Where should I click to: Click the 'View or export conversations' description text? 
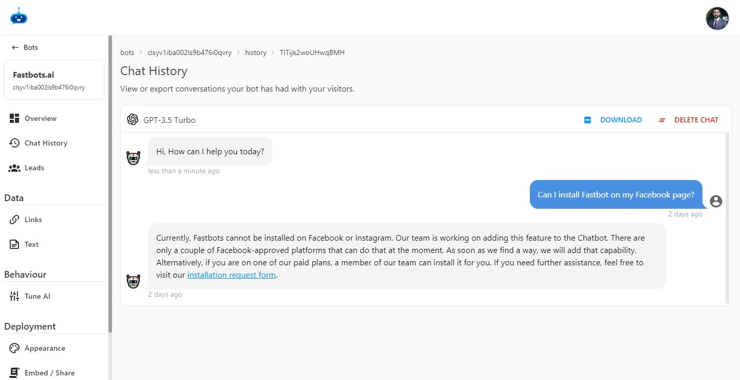(237, 88)
